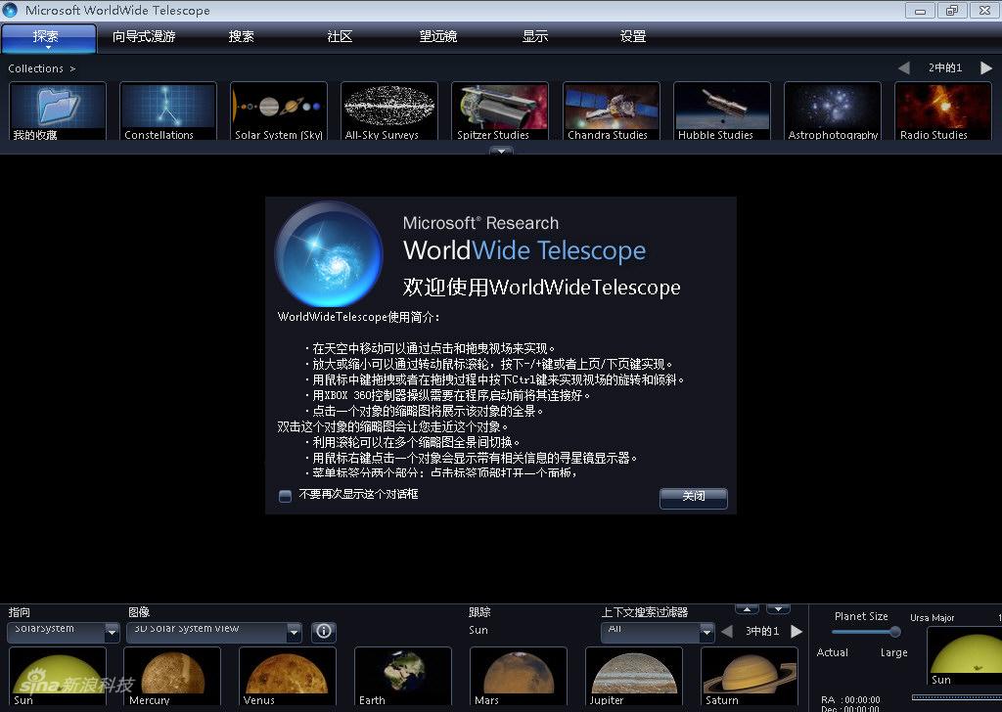Click the 关闭 button in welcome dialog
Screen dimensions: 1002x712
coord(693,497)
